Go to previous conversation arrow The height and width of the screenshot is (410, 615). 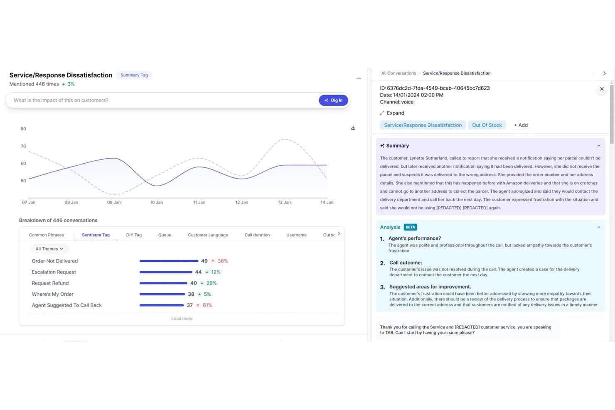point(593,73)
